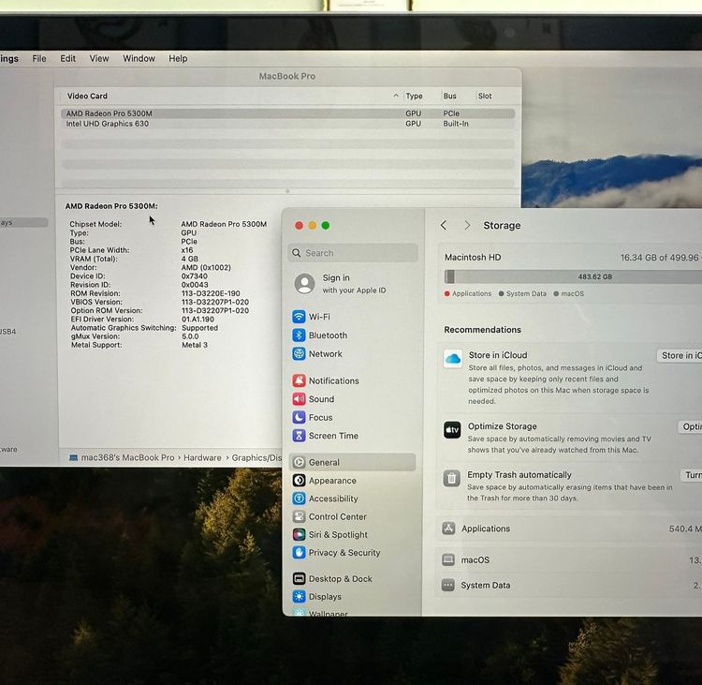702x685 pixels.
Task: Open the View menu
Action: [99, 58]
